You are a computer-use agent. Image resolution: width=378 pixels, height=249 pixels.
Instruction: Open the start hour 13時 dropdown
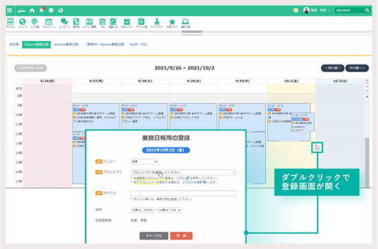[x=137, y=210]
